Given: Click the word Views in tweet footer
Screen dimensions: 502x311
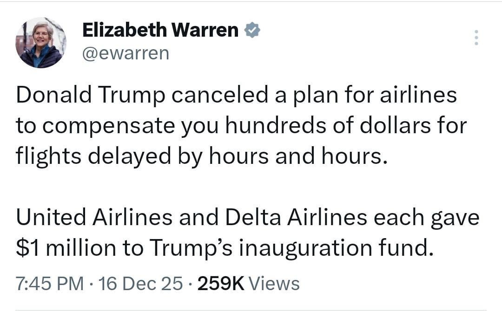Looking at the screenshot, I should click(274, 283).
